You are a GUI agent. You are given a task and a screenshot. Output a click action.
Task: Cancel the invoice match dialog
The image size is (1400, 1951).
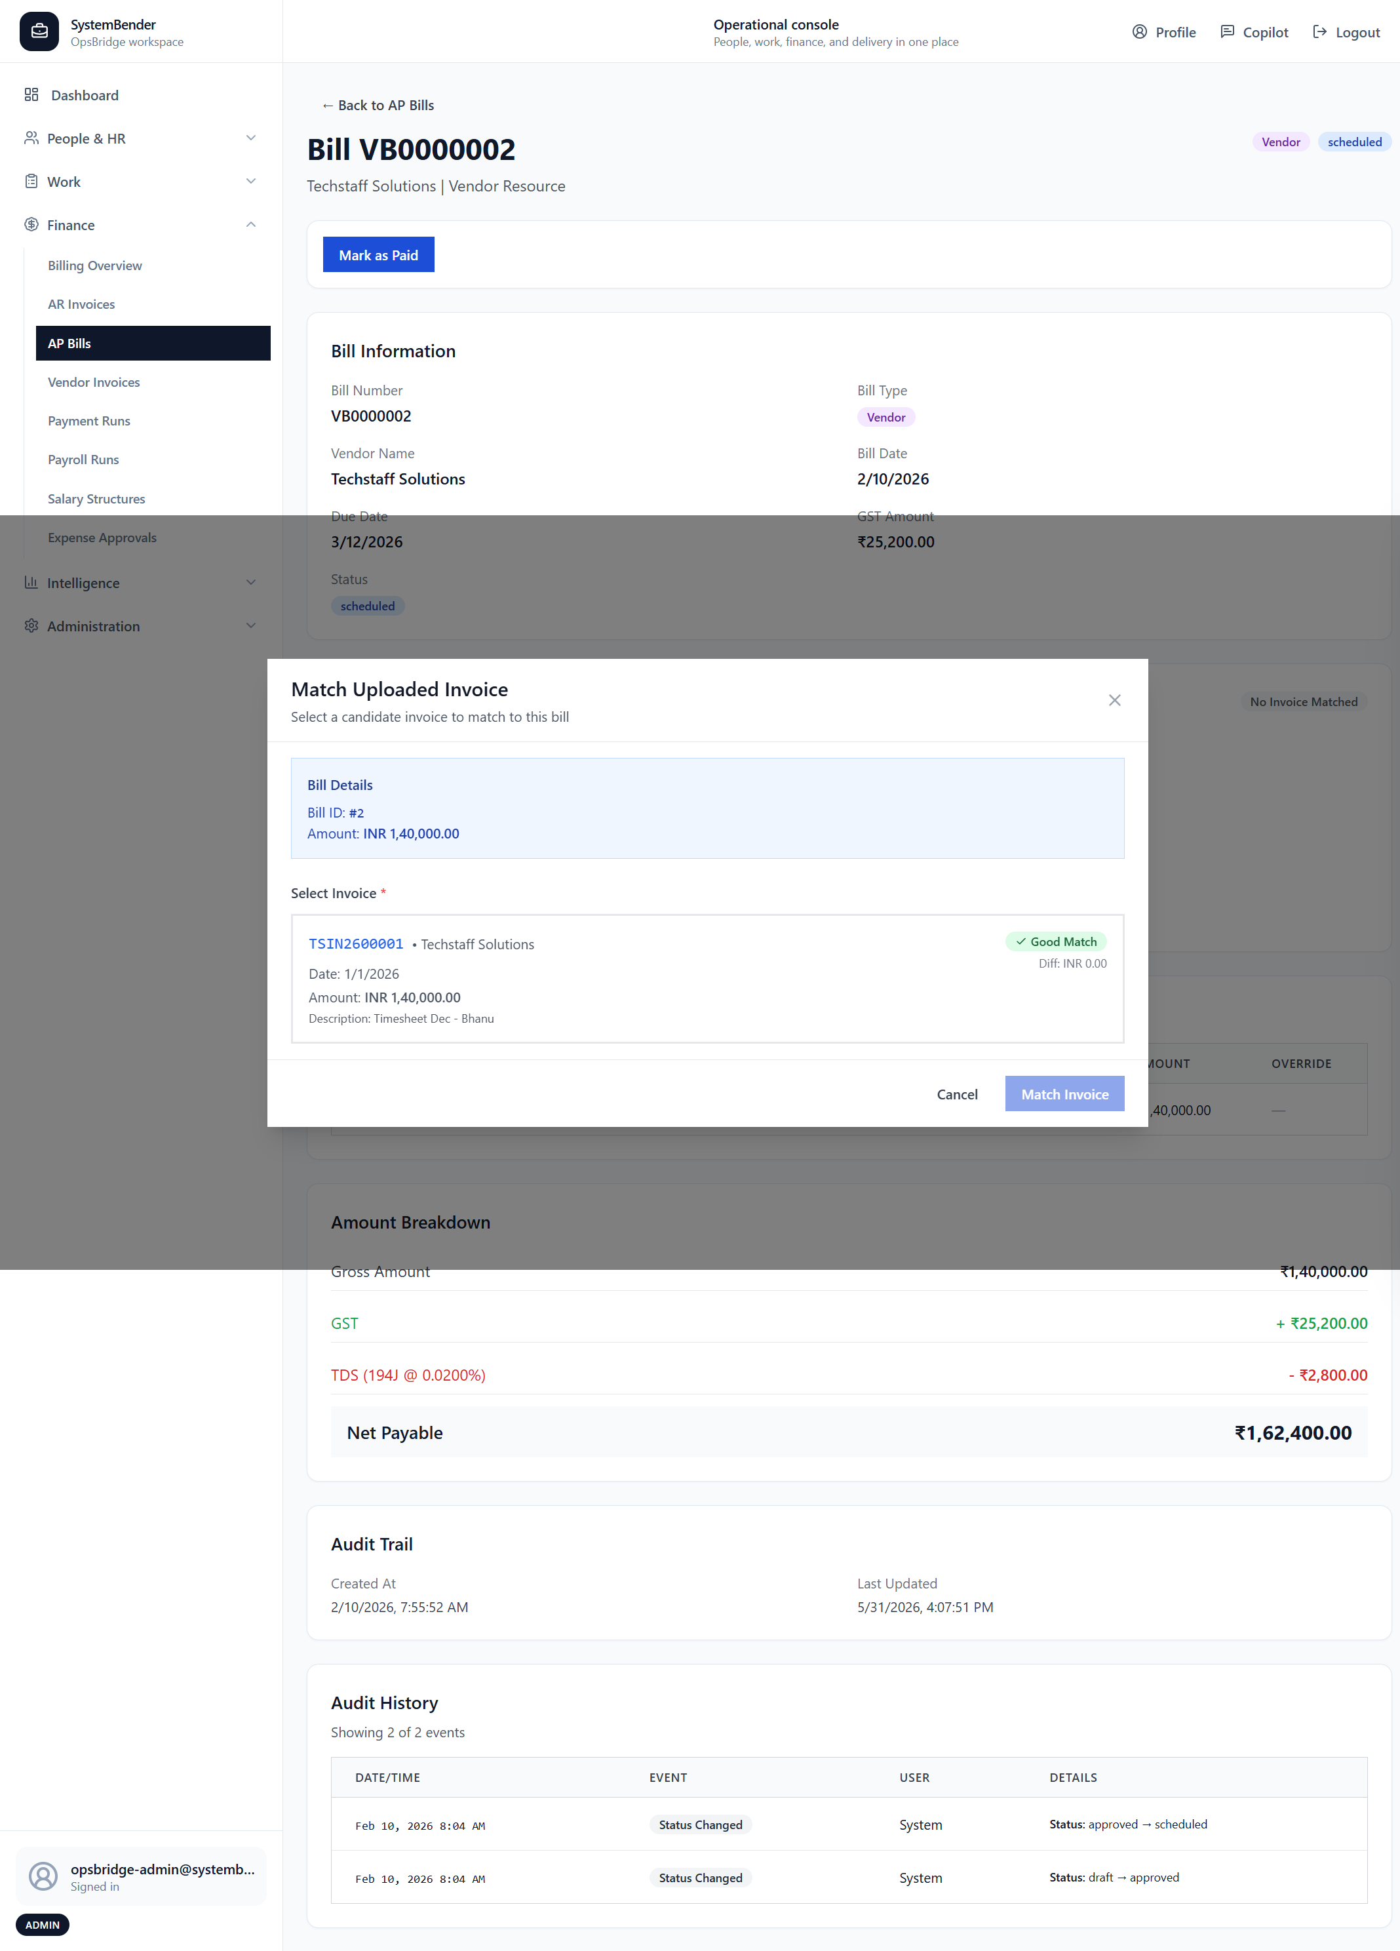[x=957, y=1094]
